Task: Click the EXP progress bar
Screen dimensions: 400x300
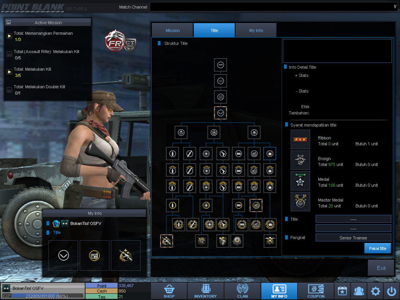Action: point(47,296)
